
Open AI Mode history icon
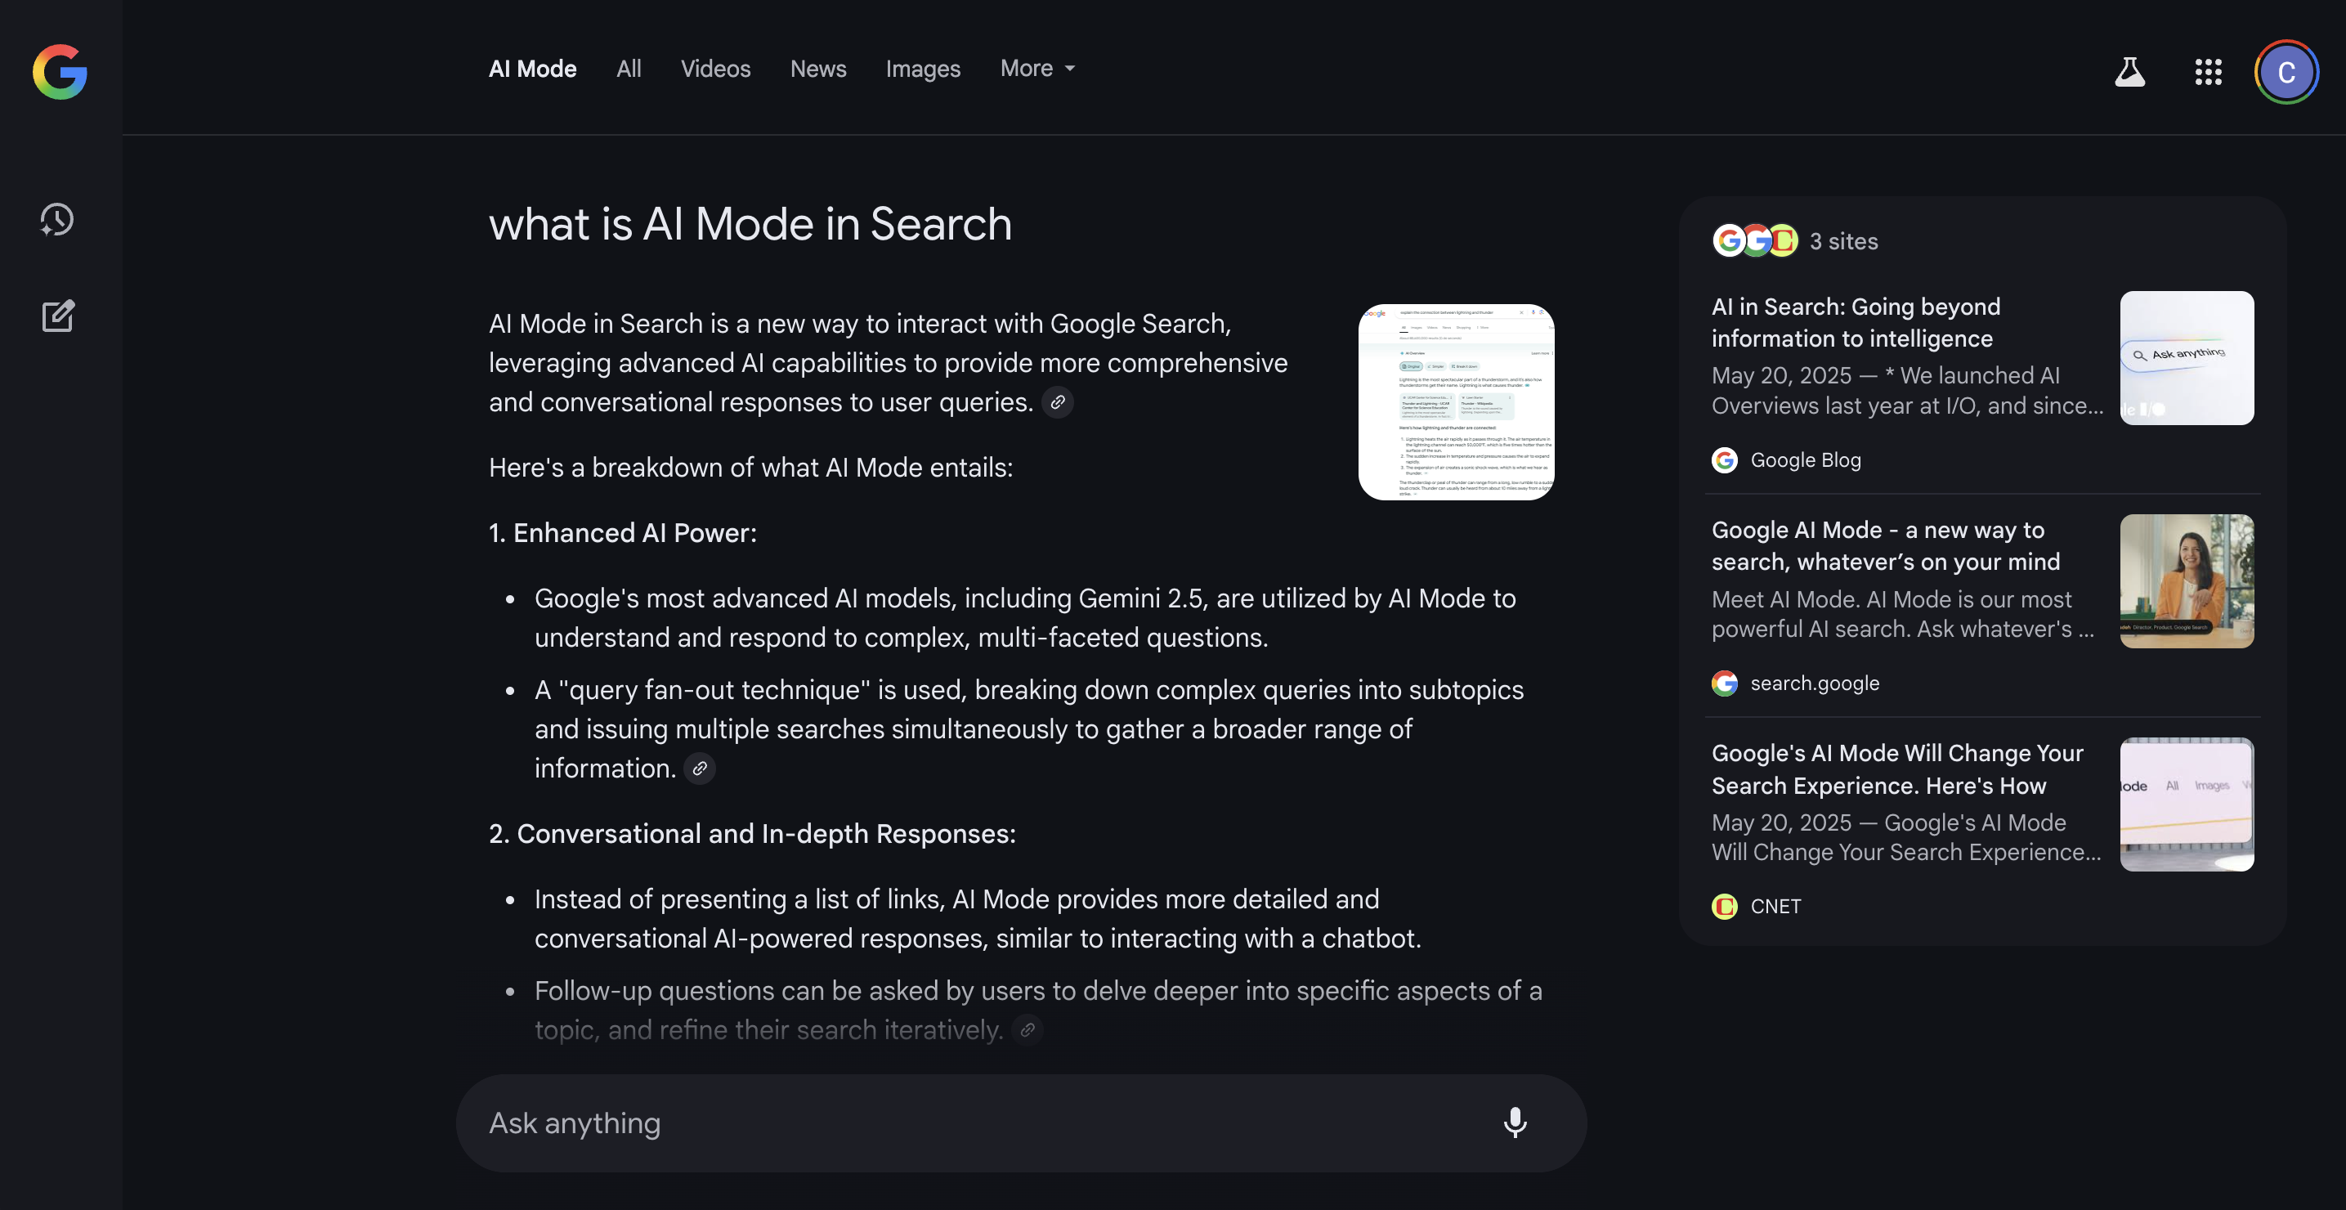pyautogui.click(x=57, y=220)
